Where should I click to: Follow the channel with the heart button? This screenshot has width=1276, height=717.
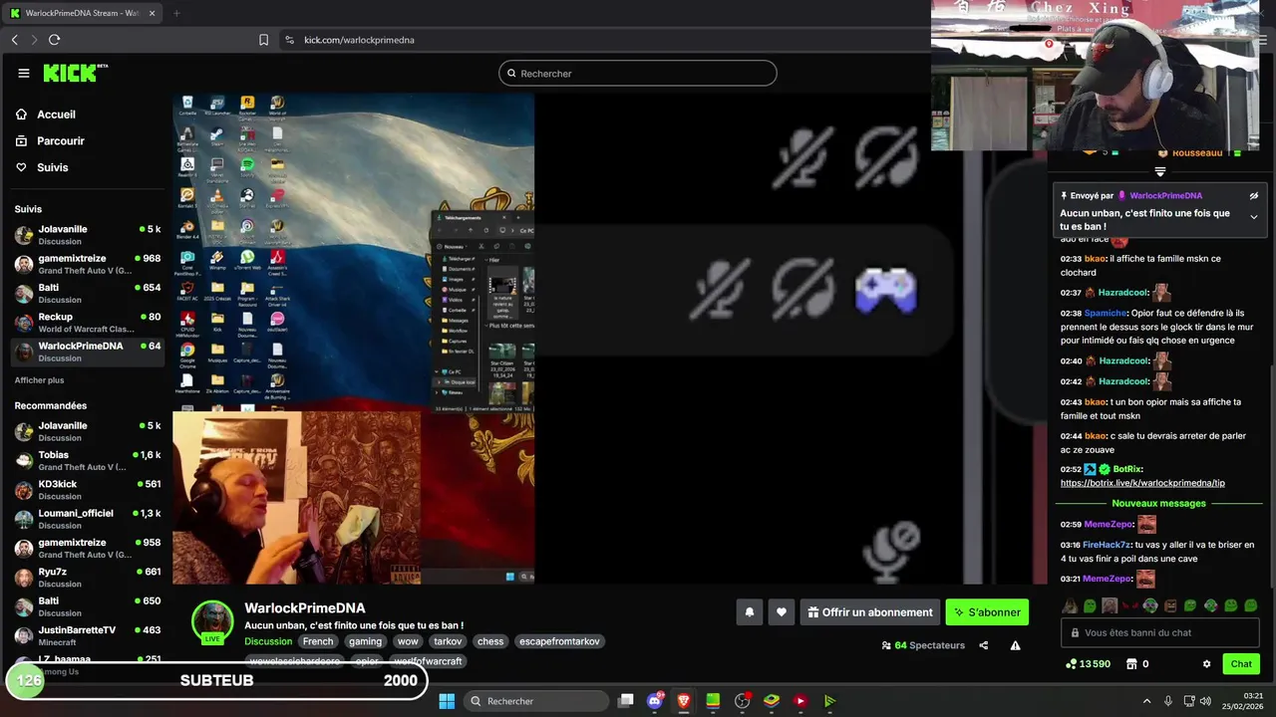(782, 612)
